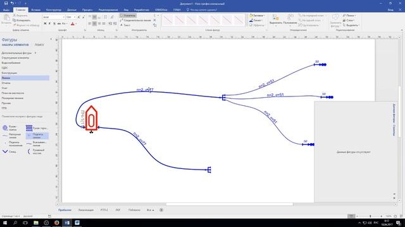The height and width of the screenshot is (227, 405).
Task: Decrease paragraph indent
Action: coord(110,23)
